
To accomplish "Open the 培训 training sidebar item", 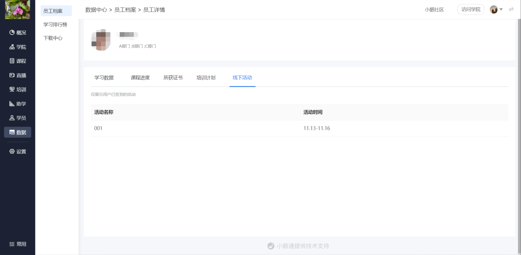I will point(18,90).
